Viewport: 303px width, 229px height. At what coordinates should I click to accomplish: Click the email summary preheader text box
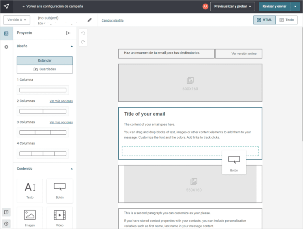(x=166, y=54)
